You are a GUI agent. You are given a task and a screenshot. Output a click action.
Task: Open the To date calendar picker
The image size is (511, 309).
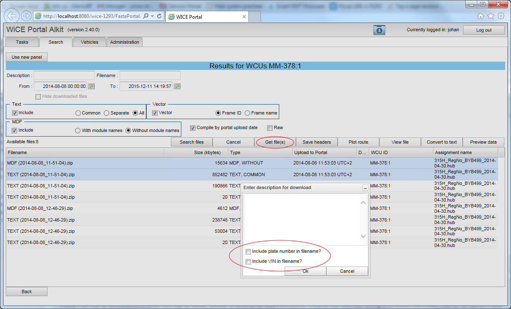tap(177, 86)
